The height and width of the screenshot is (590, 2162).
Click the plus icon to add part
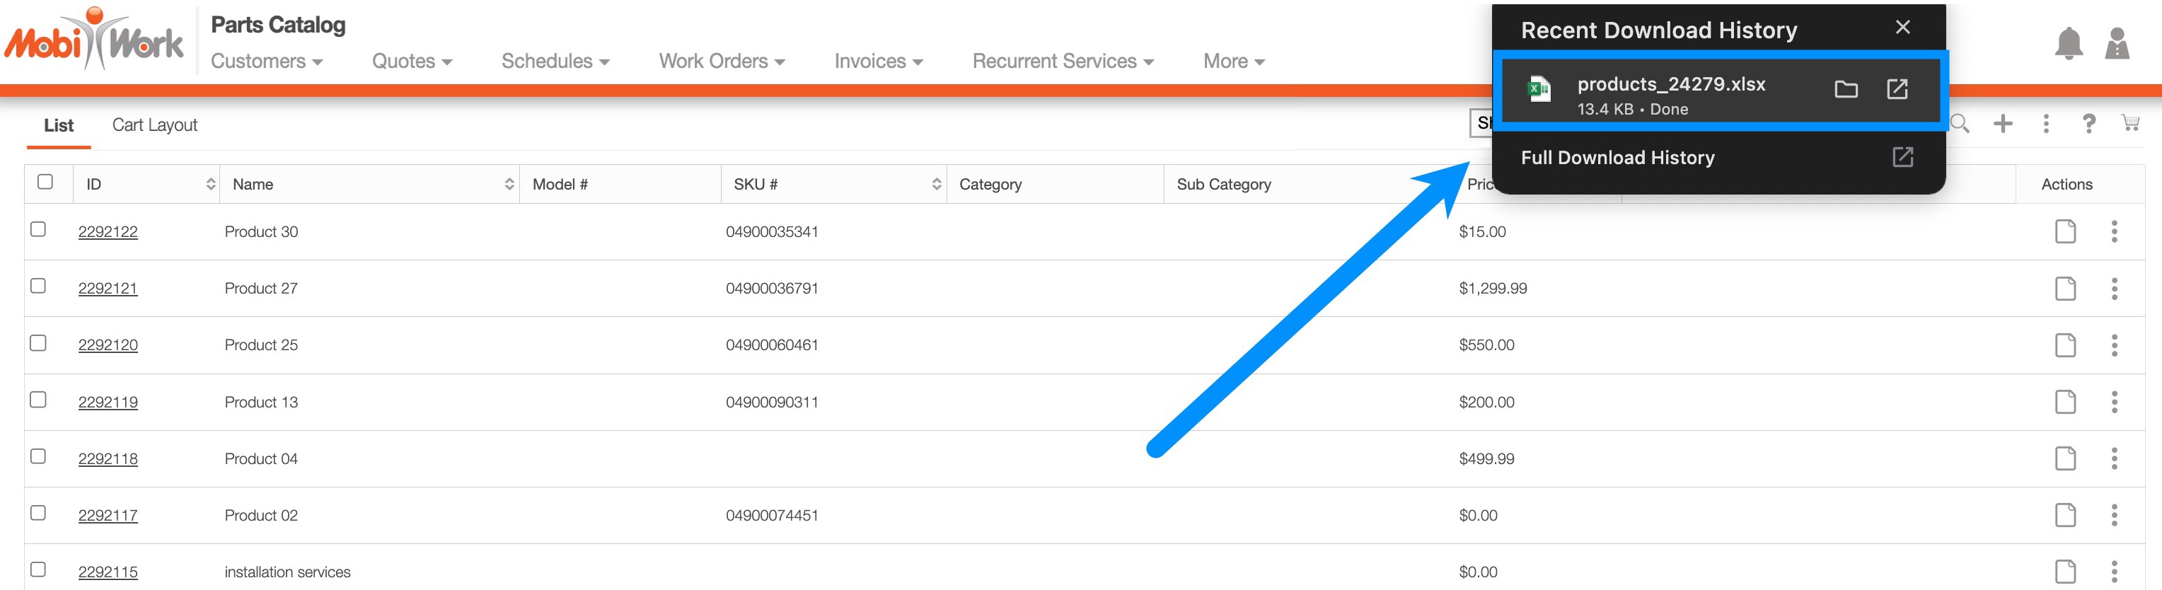pos(2003,125)
